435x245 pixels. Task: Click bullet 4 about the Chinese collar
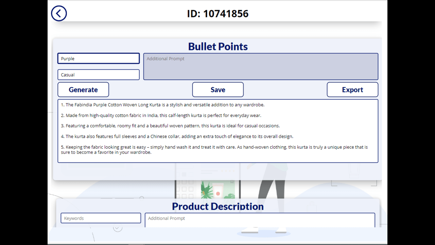177,136
